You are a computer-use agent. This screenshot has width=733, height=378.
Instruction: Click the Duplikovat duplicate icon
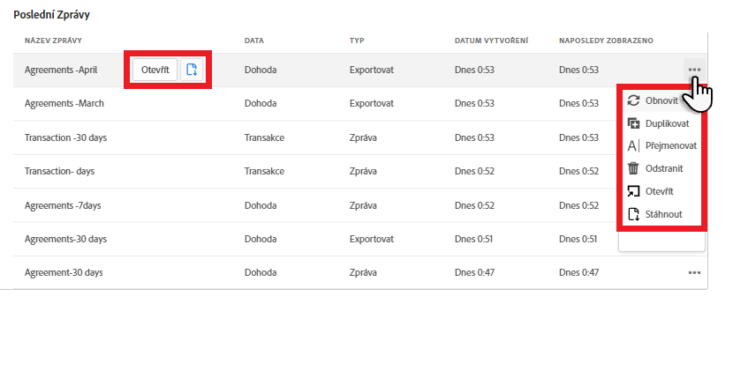pyautogui.click(x=632, y=123)
